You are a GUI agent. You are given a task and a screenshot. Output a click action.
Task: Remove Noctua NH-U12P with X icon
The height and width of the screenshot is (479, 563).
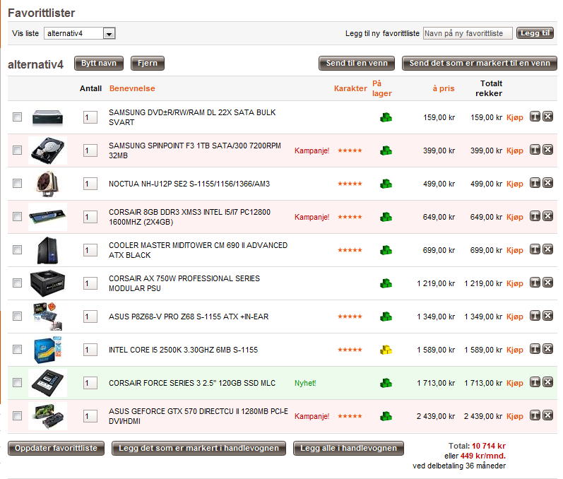click(547, 183)
